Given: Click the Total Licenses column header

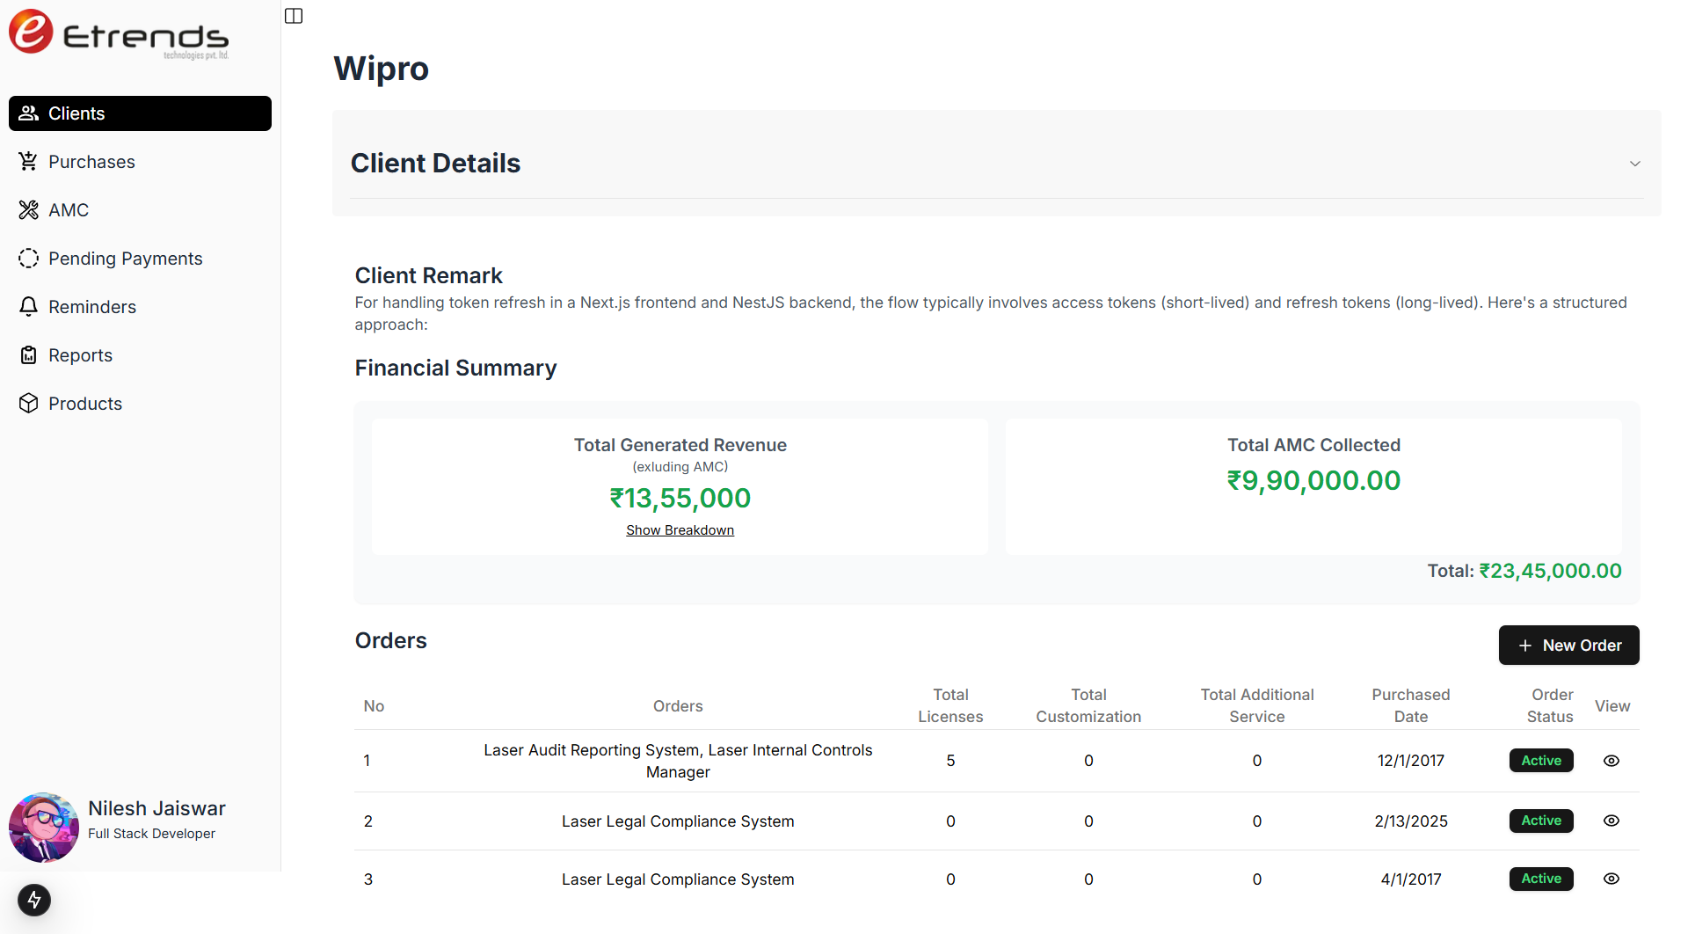Looking at the screenshot, I should [950, 705].
